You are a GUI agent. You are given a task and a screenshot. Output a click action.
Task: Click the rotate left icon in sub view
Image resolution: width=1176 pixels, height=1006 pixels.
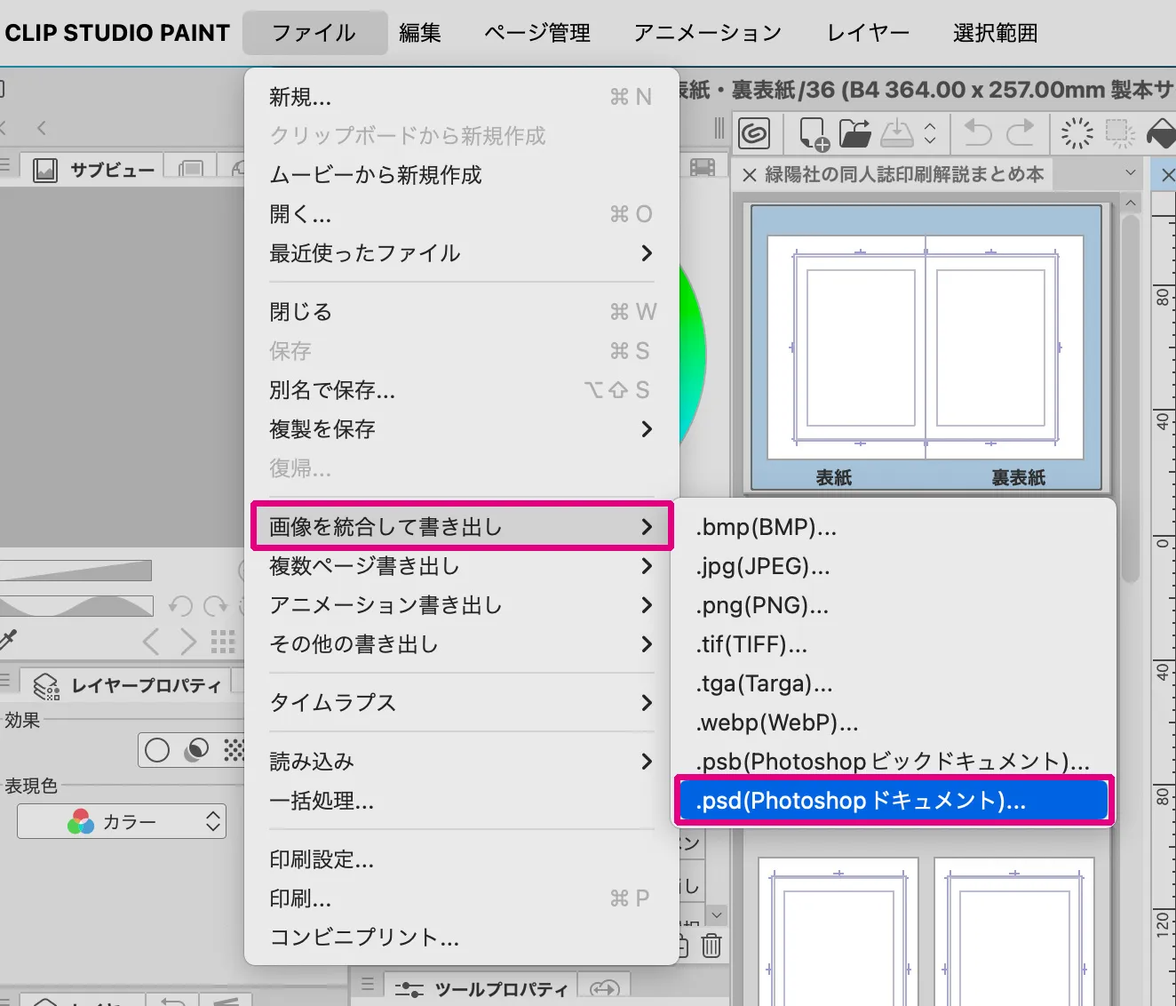(x=180, y=606)
